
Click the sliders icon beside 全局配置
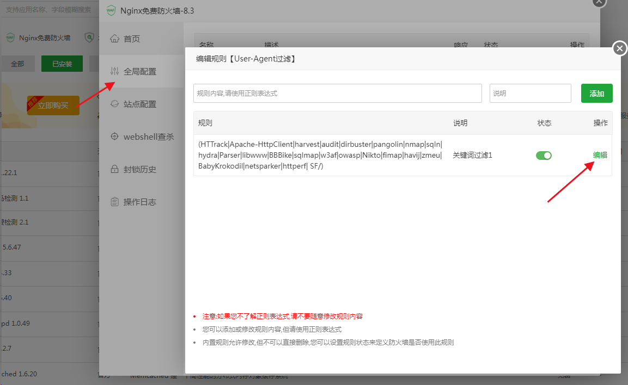pyautogui.click(x=114, y=71)
